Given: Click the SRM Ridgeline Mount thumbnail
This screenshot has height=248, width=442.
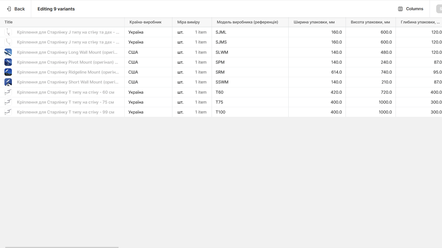Looking at the screenshot, I should (x=8, y=72).
